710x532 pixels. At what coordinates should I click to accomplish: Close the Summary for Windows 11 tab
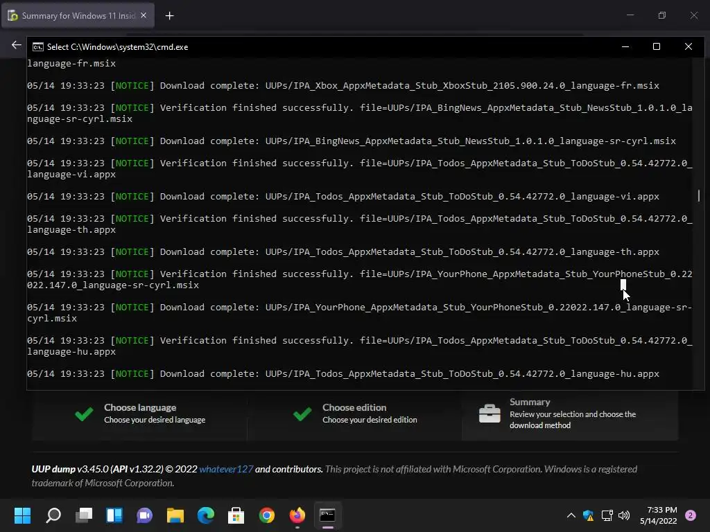tap(144, 15)
